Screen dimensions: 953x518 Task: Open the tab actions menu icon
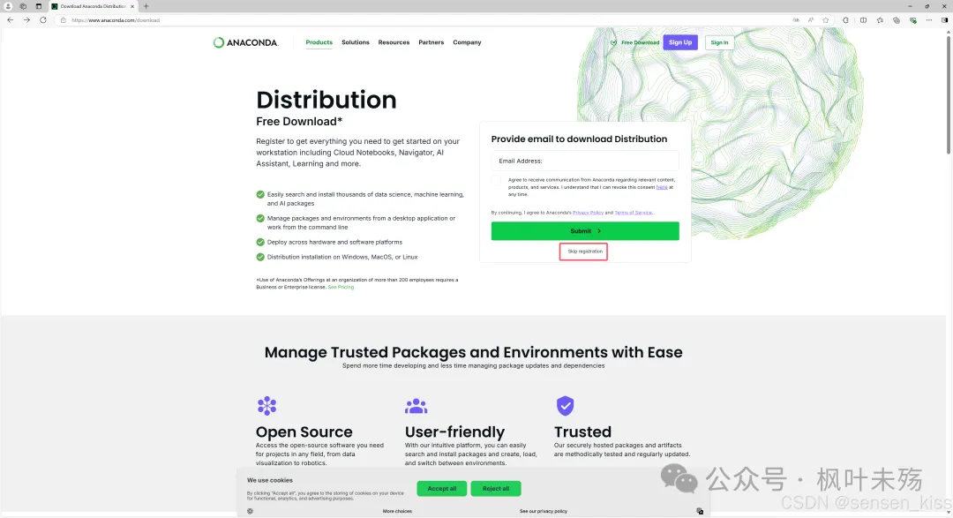click(x=38, y=6)
